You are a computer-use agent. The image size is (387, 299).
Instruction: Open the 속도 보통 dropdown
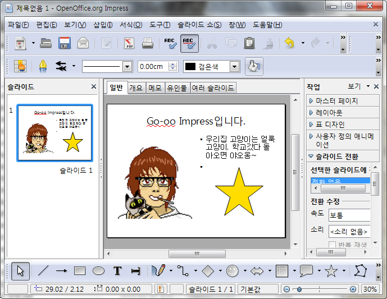click(349, 215)
